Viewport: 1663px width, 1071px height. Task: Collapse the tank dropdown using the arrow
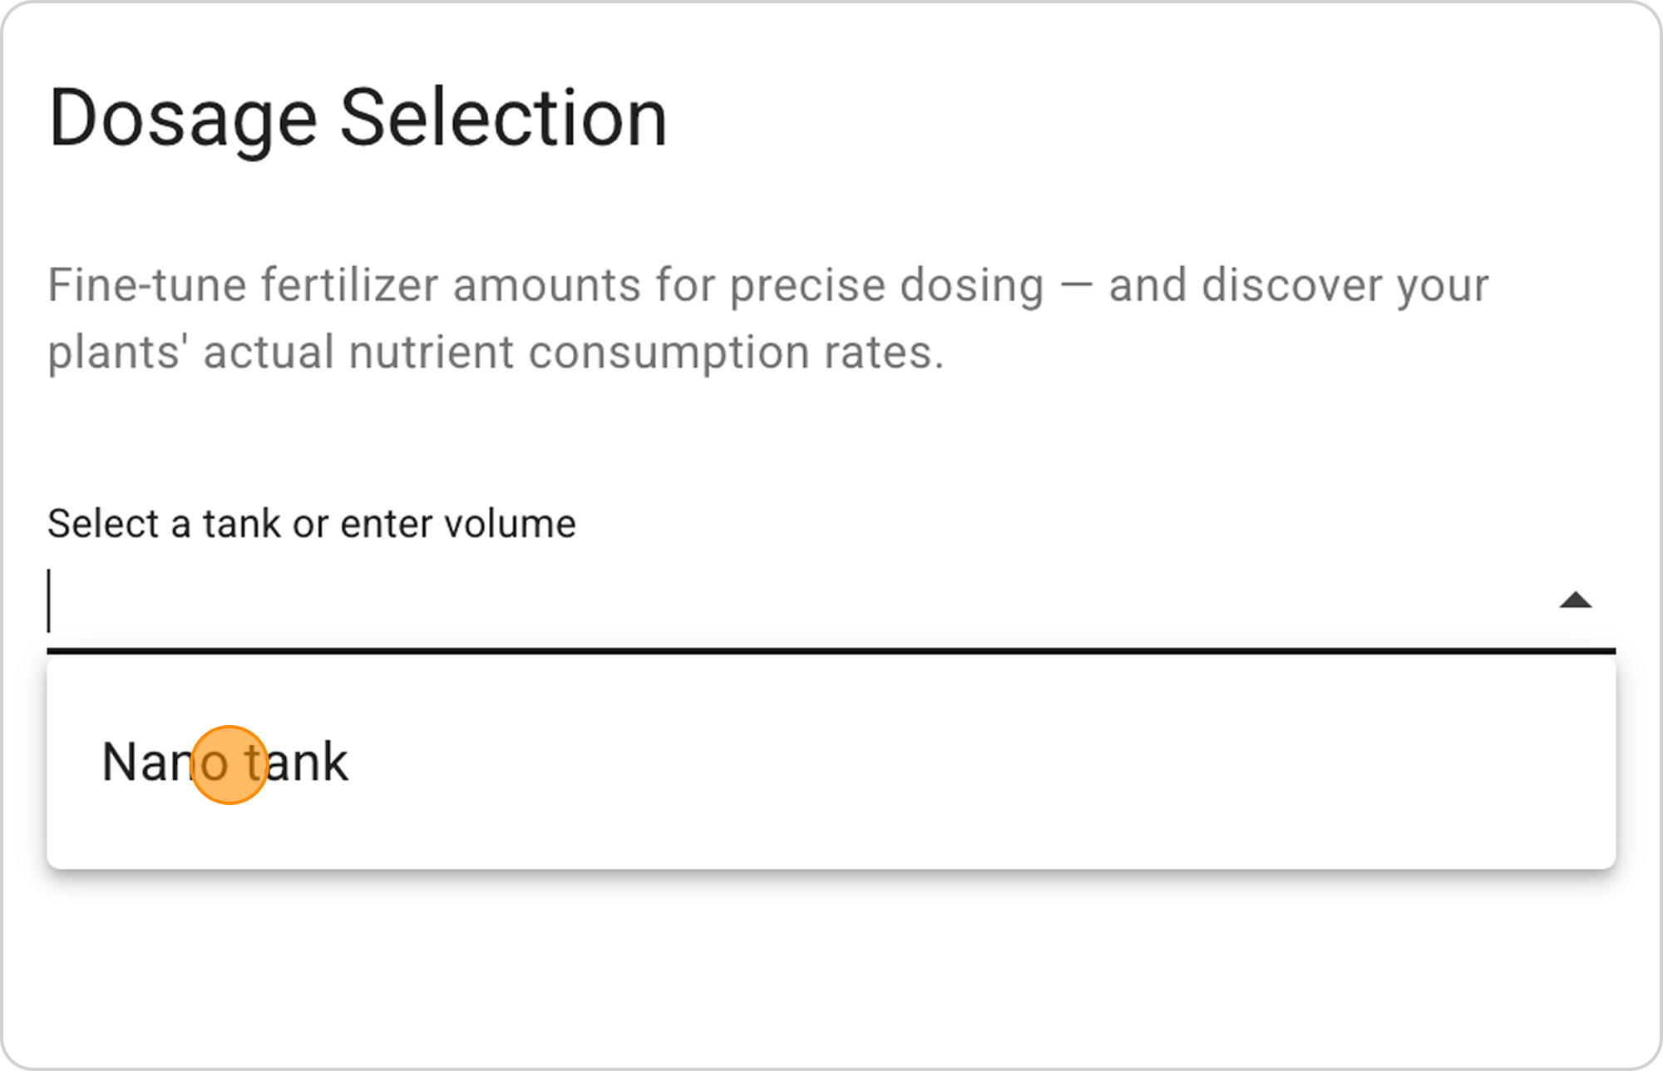click(x=1575, y=600)
